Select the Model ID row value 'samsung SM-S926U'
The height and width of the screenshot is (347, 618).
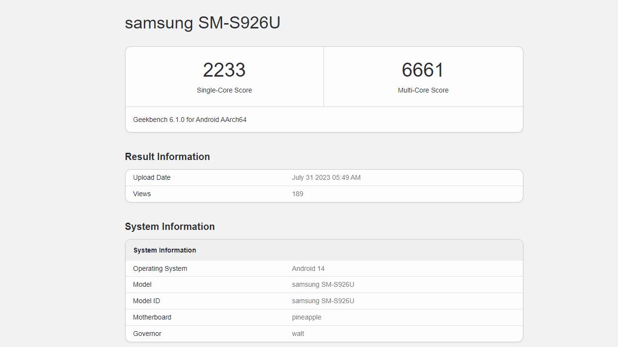323,301
